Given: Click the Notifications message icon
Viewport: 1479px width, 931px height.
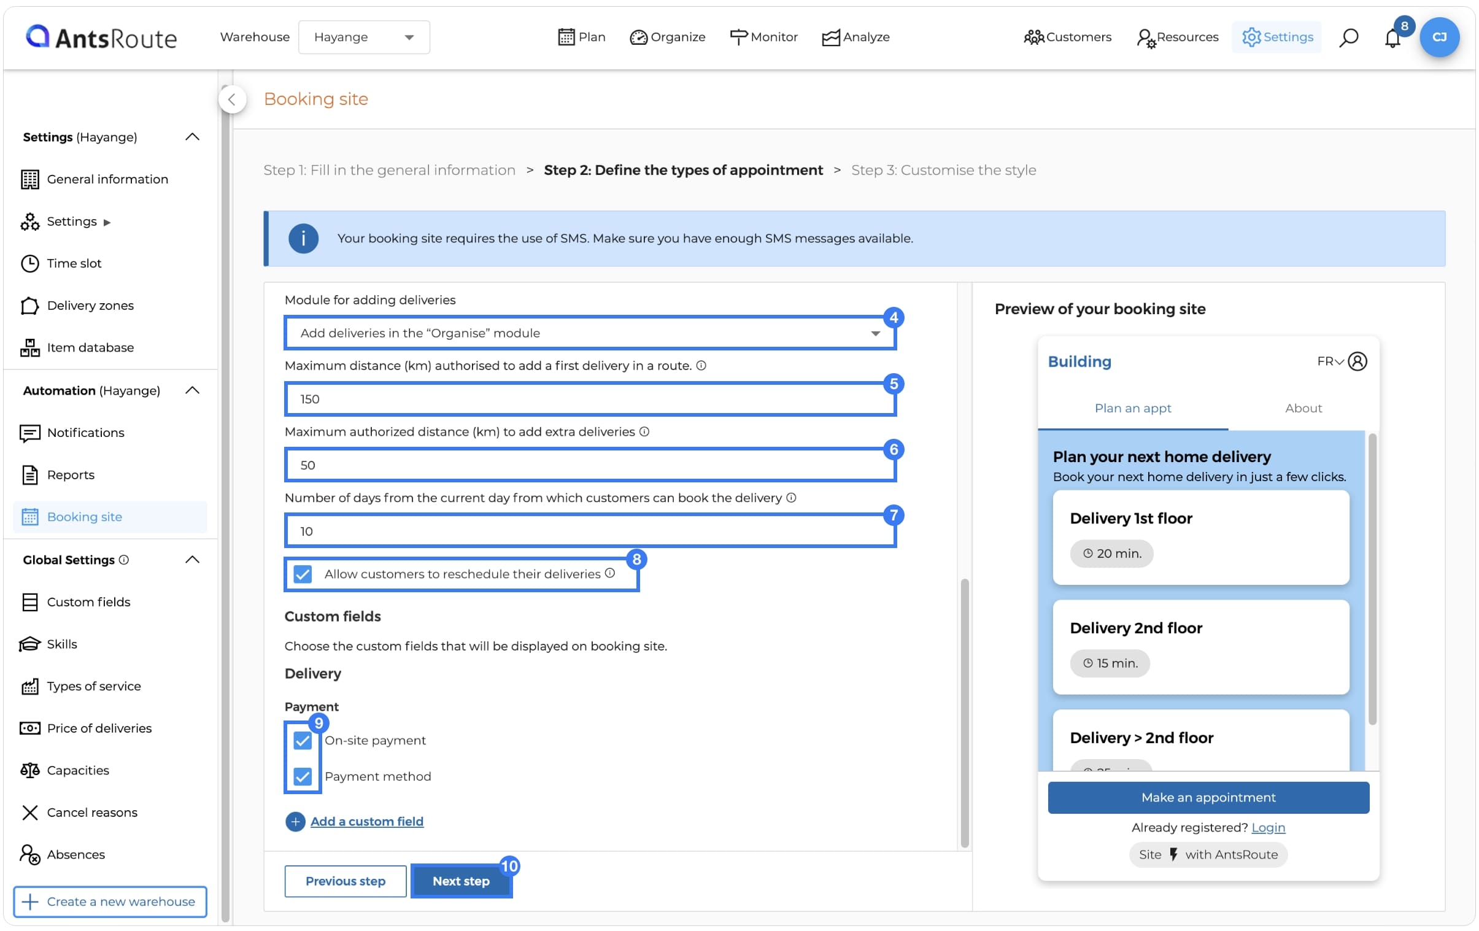Looking at the screenshot, I should 29,433.
